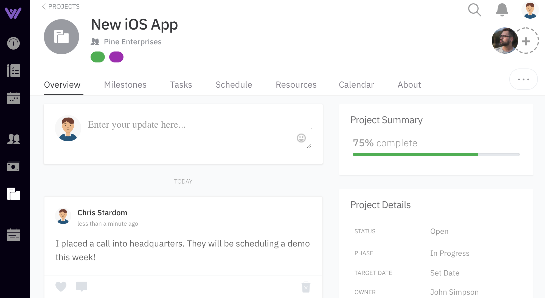Open the emoji picker in update box
The height and width of the screenshot is (298, 545).
point(301,138)
